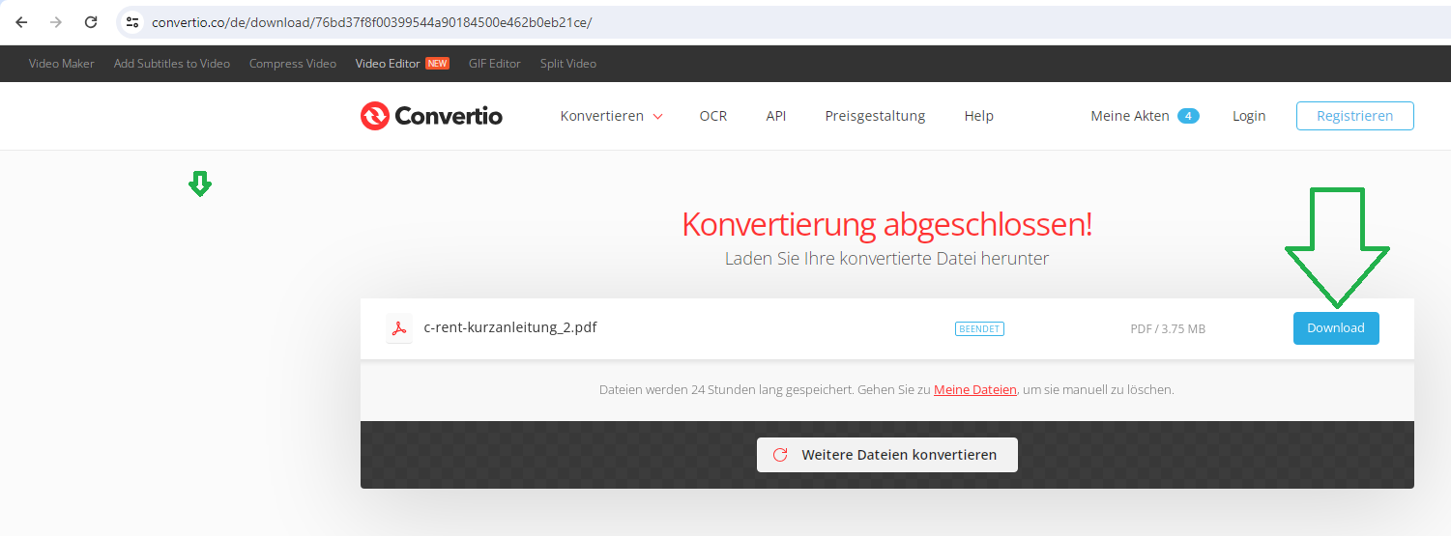Click the Convertio logo
Viewport: 1451px width, 536px height.
pyautogui.click(x=431, y=116)
